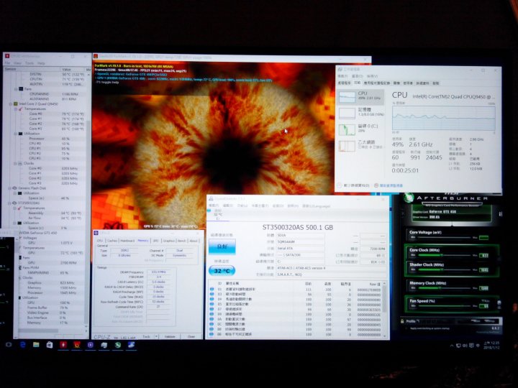Click the 良好 health status button

click(x=222, y=246)
